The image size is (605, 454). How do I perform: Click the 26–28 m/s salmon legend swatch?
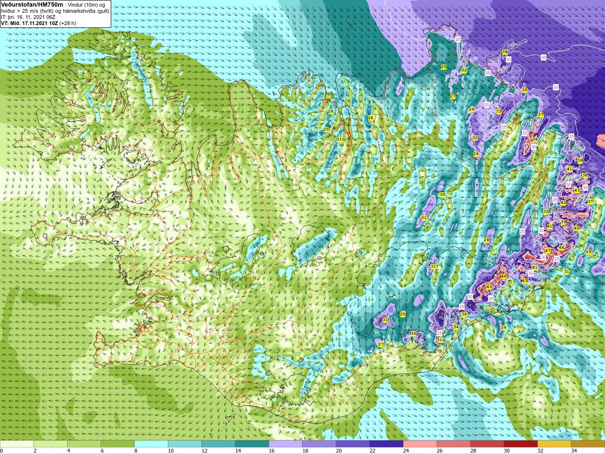point(453,444)
